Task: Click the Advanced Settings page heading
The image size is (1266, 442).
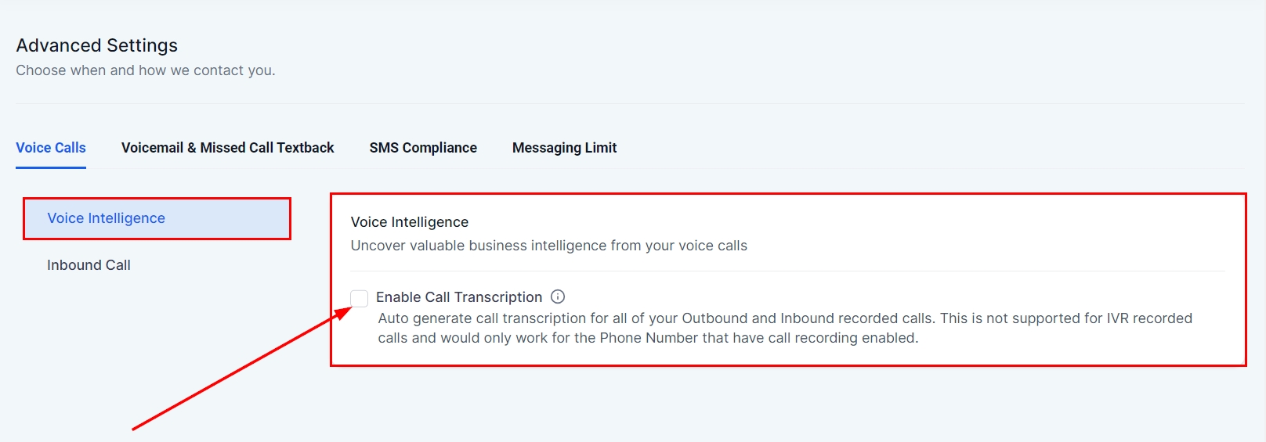Action: 97,45
